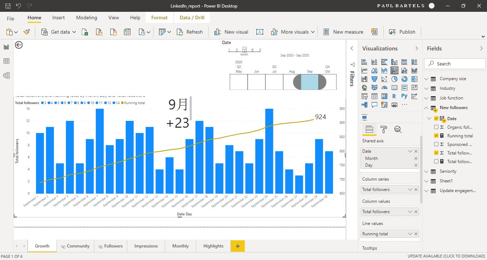
Task: Choose the gauge visualization icon
Action: (384, 88)
